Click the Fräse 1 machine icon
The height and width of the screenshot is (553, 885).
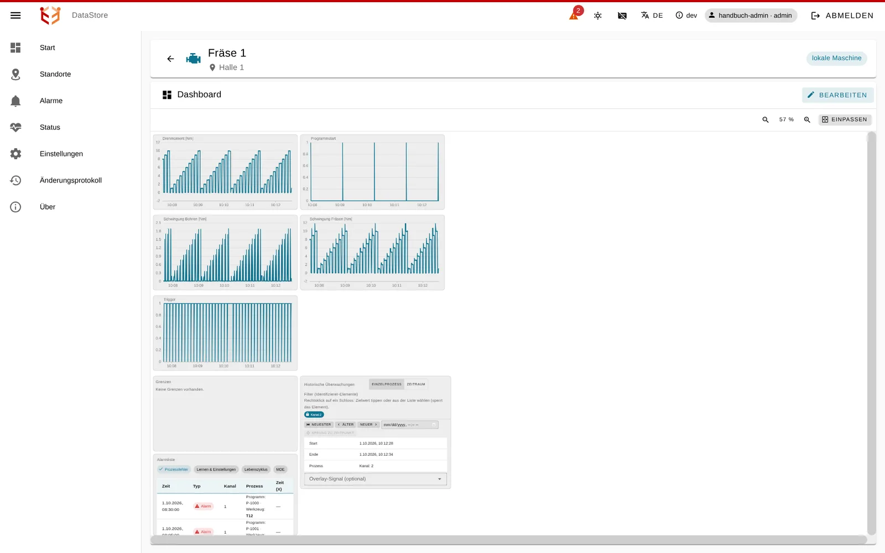[x=193, y=59]
